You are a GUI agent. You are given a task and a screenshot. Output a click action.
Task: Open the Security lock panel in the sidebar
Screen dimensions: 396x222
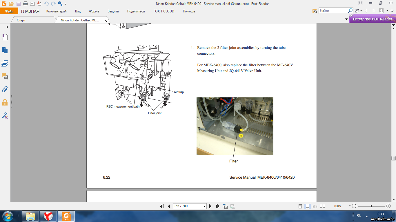[x=5, y=102]
